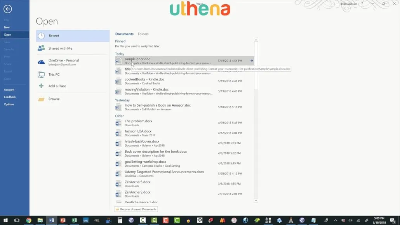
Task: Select Recent with the clock icon
Action: coord(73,36)
